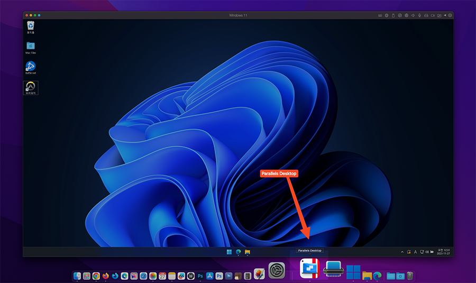Launch Google Chrome from the Dock

(96, 276)
